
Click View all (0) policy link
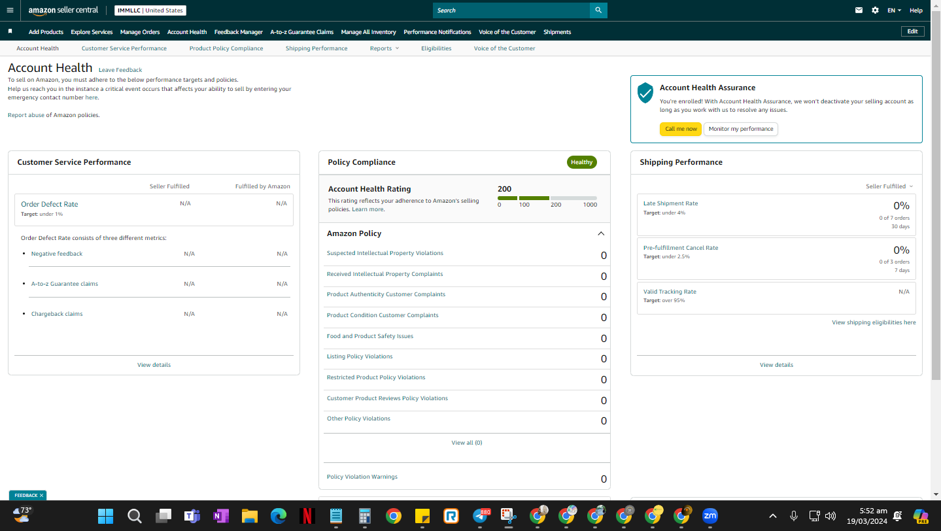[x=466, y=443]
